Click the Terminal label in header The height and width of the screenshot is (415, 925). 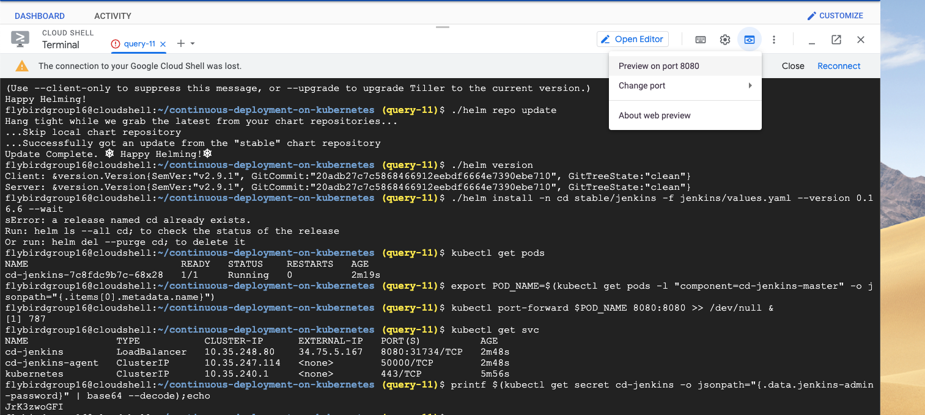pyautogui.click(x=61, y=45)
